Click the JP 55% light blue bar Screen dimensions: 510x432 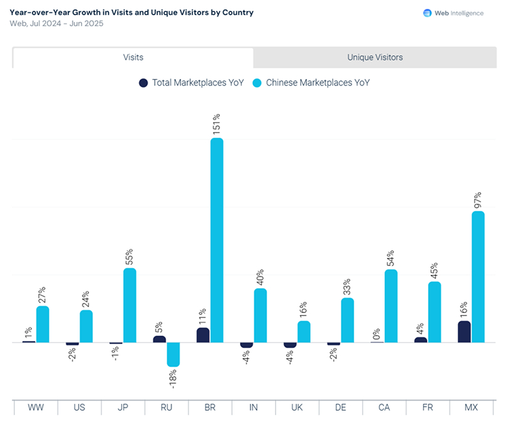click(130, 306)
